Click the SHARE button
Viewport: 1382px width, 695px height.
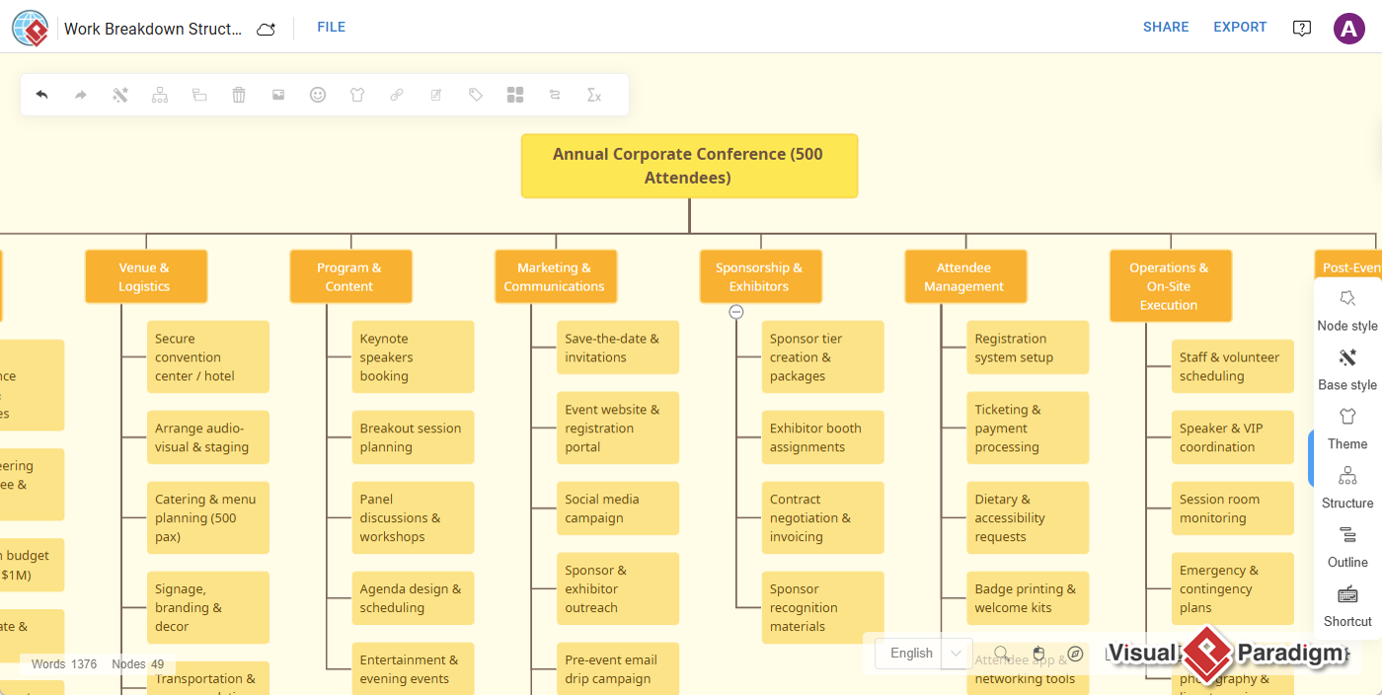pos(1166,27)
